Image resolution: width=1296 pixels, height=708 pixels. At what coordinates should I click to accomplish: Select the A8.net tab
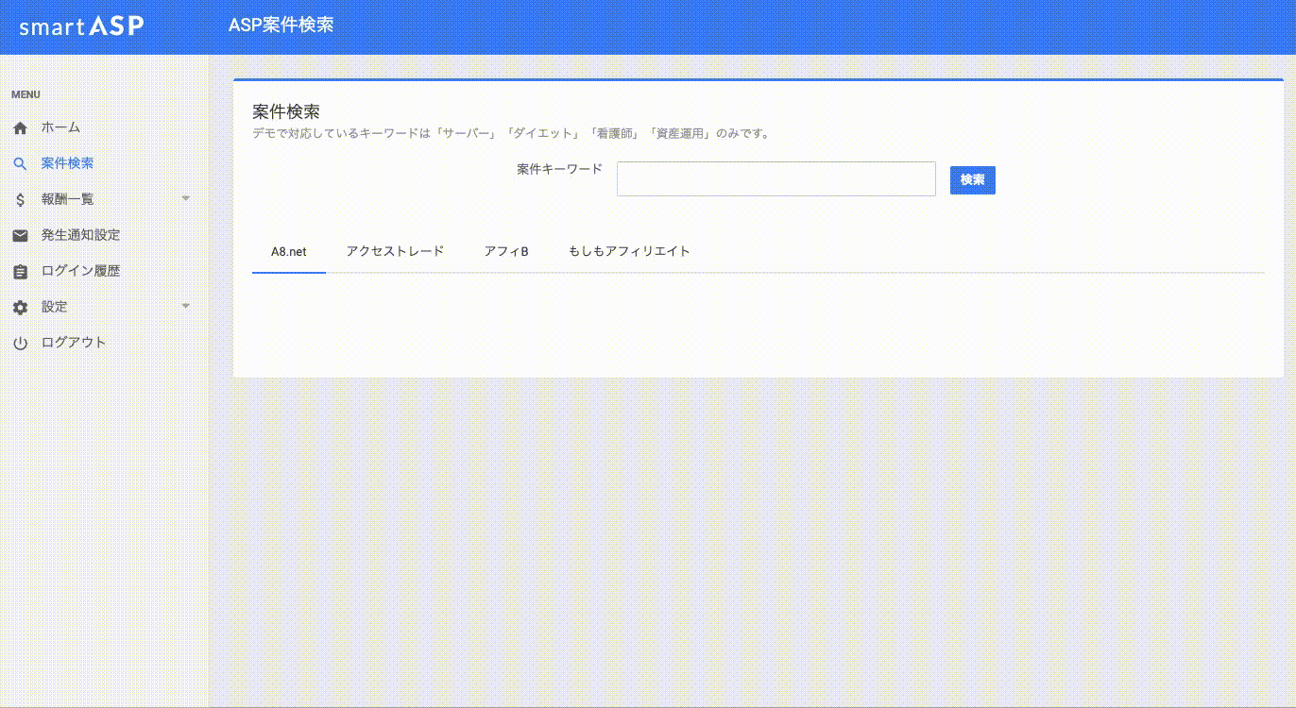coord(288,252)
